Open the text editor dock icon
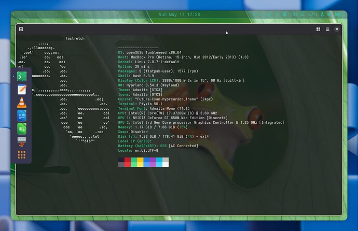Screen dimensions: 358x231 22,89
